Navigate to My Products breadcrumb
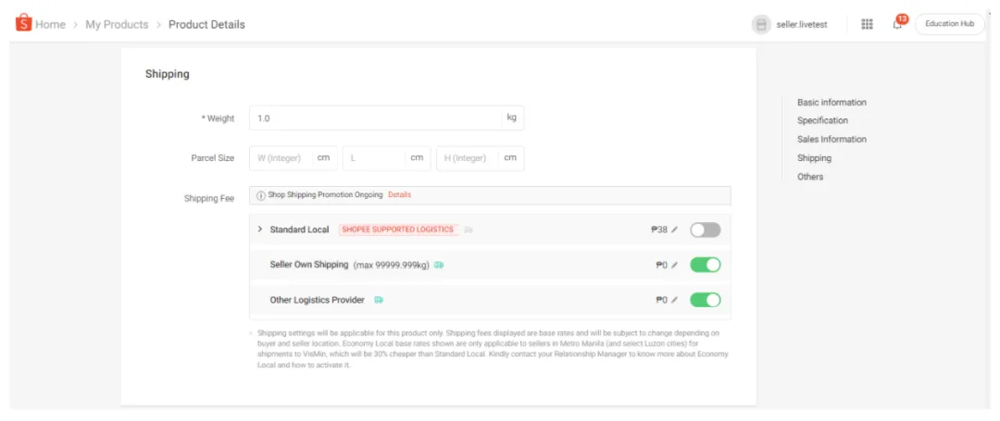1000x421 pixels. [x=117, y=24]
